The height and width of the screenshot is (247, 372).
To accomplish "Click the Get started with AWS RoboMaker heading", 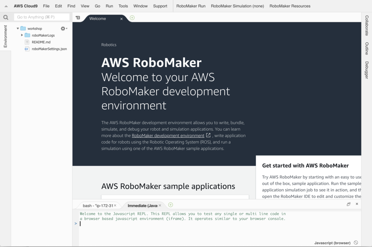I will 305,166.
